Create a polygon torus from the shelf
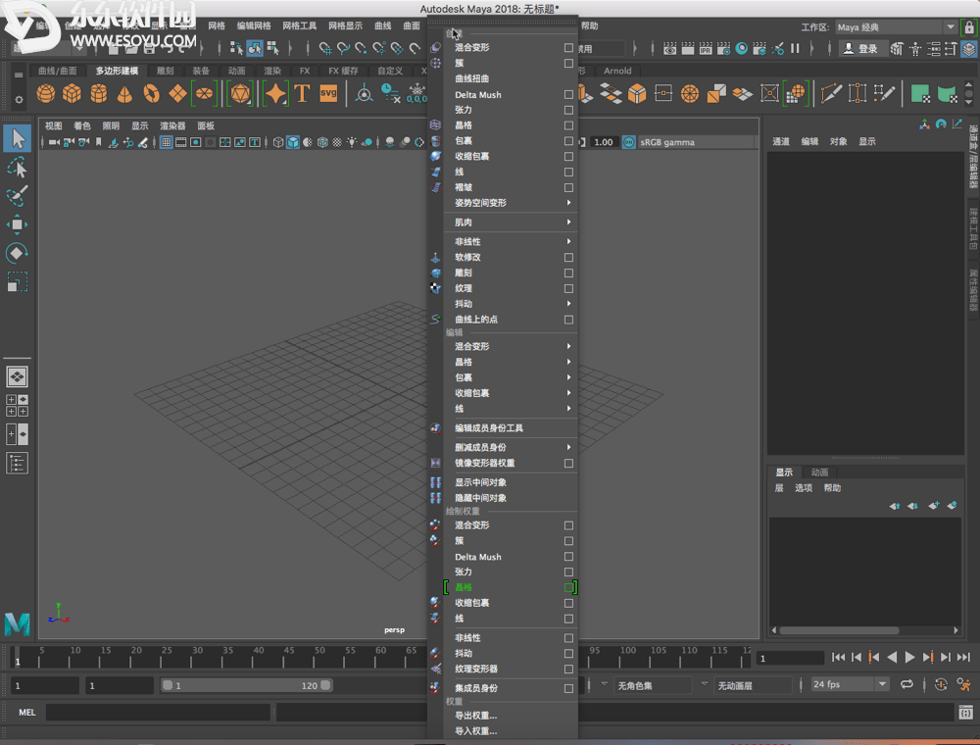 pos(151,93)
